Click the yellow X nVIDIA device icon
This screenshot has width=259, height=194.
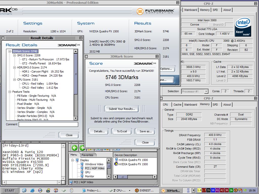point(116,164)
